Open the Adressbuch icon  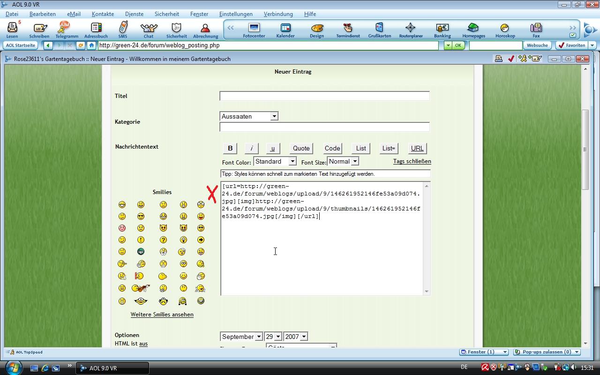(x=96, y=29)
